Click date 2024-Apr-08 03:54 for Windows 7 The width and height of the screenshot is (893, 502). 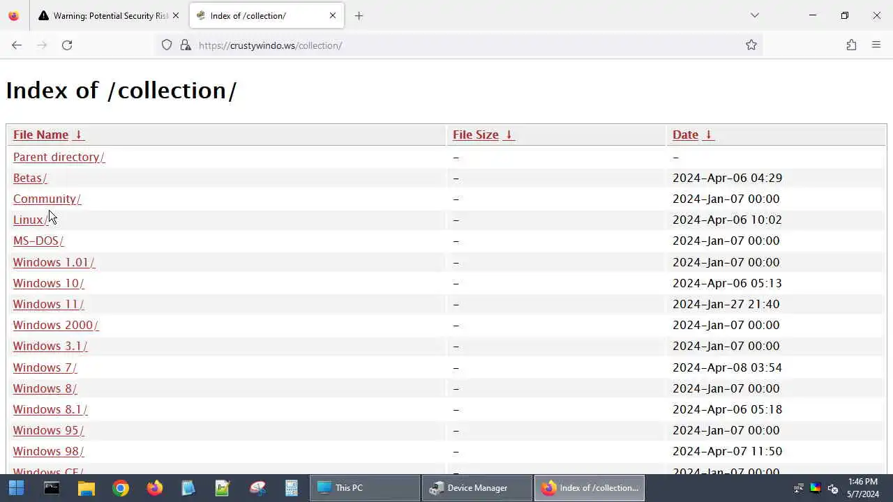point(727,367)
